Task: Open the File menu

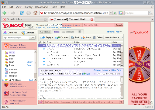Action: click(x=4, y=7)
